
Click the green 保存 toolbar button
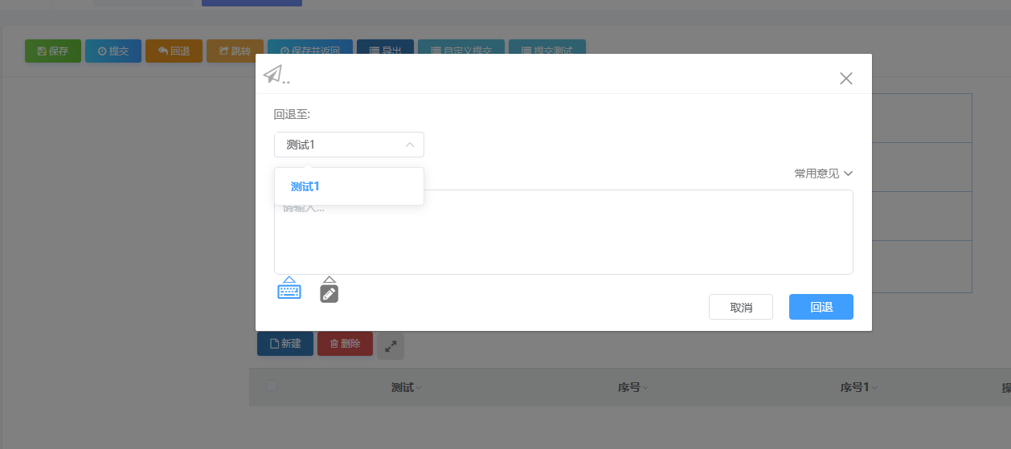point(53,51)
